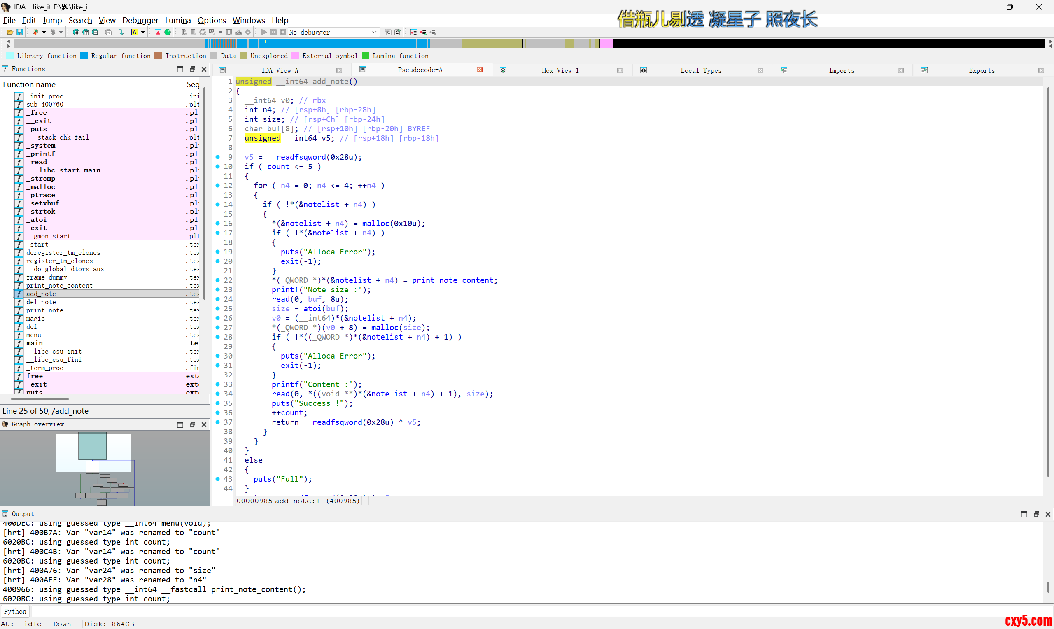Screen dimensions: 1054x629
Task: Click the Python console button
Action: [x=15, y=611]
